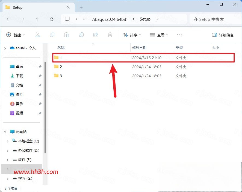The width and height of the screenshot is (242, 192).
Task: Refresh the Setup folder view
Action: [52, 19]
